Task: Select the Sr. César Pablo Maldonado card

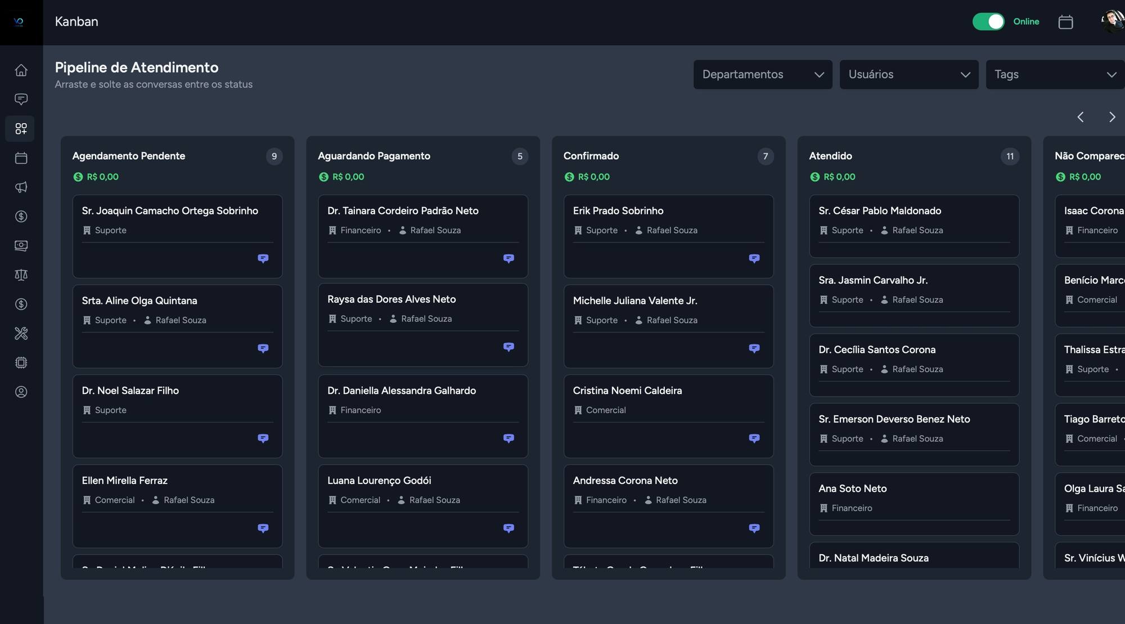Action: [x=914, y=226]
